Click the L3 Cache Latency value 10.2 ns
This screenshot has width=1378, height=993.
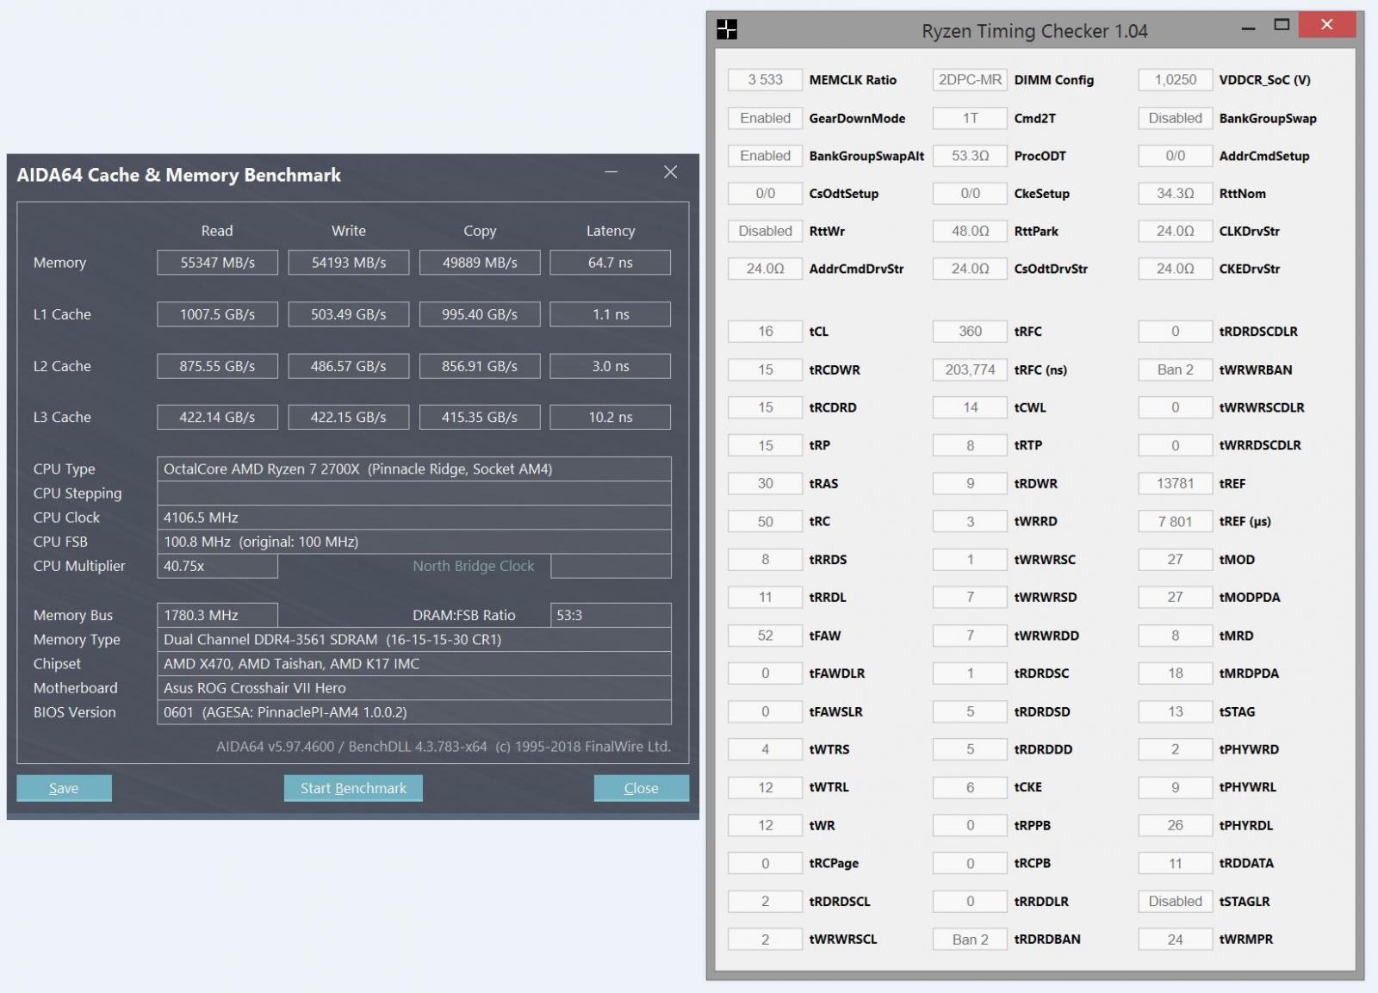[611, 417]
